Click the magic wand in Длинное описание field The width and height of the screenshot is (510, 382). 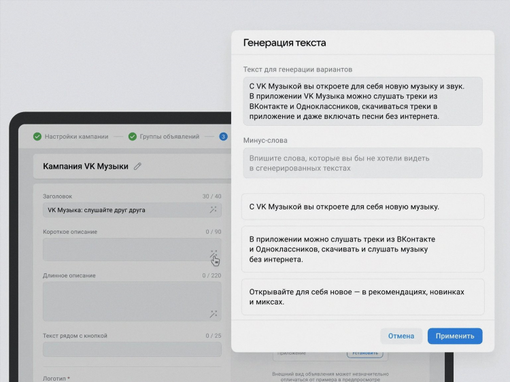click(x=214, y=314)
